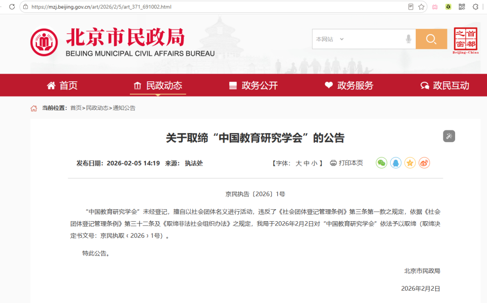Screen dimensions: 487x303
Task: Go to 首页 in the red navigation bar
Action: pos(62,86)
